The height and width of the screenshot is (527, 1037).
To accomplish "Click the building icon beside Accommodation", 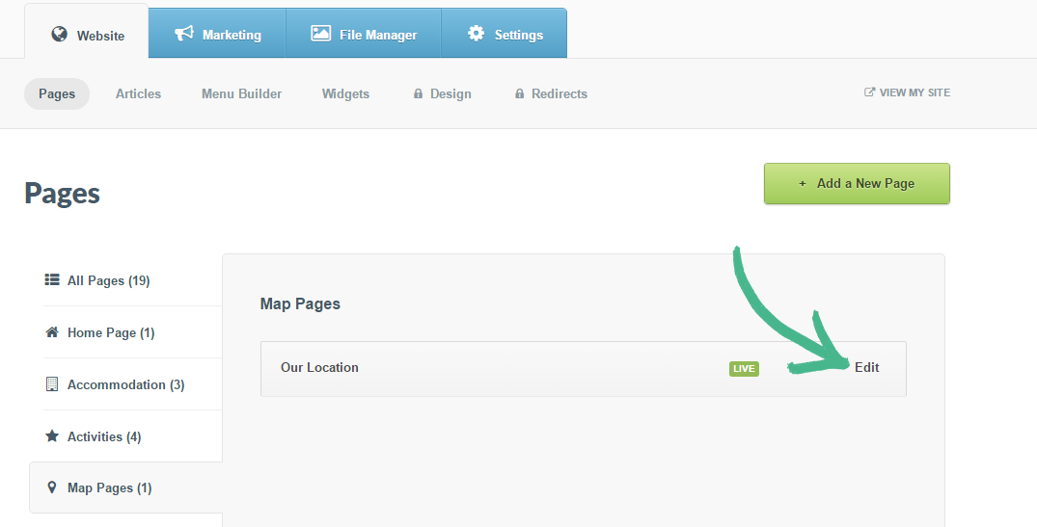I will pos(52,384).
